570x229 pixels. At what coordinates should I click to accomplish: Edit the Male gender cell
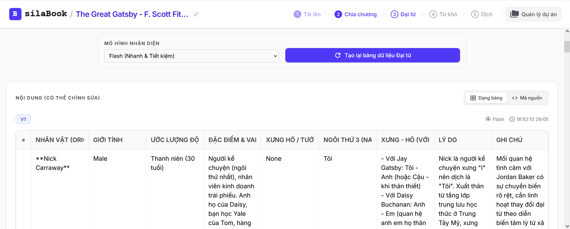pyautogui.click(x=117, y=189)
